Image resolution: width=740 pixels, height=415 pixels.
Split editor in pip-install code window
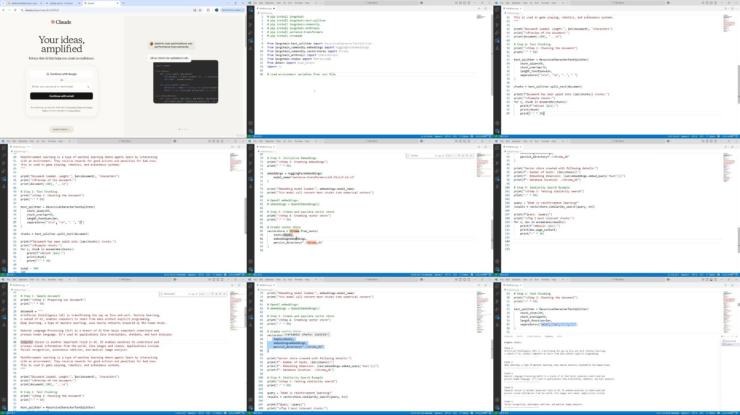(486, 8)
